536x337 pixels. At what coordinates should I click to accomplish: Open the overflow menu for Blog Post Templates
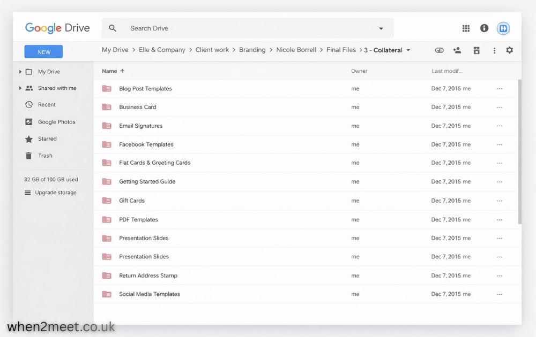pyautogui.click(x=500, y=88)
